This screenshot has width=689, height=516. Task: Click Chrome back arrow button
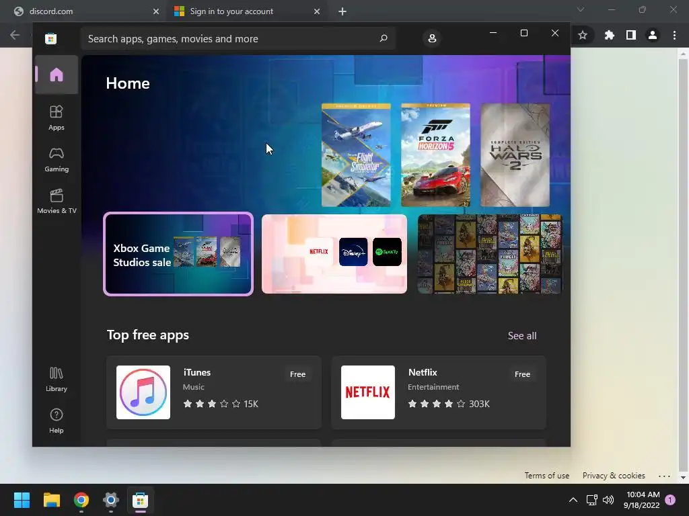15,35
